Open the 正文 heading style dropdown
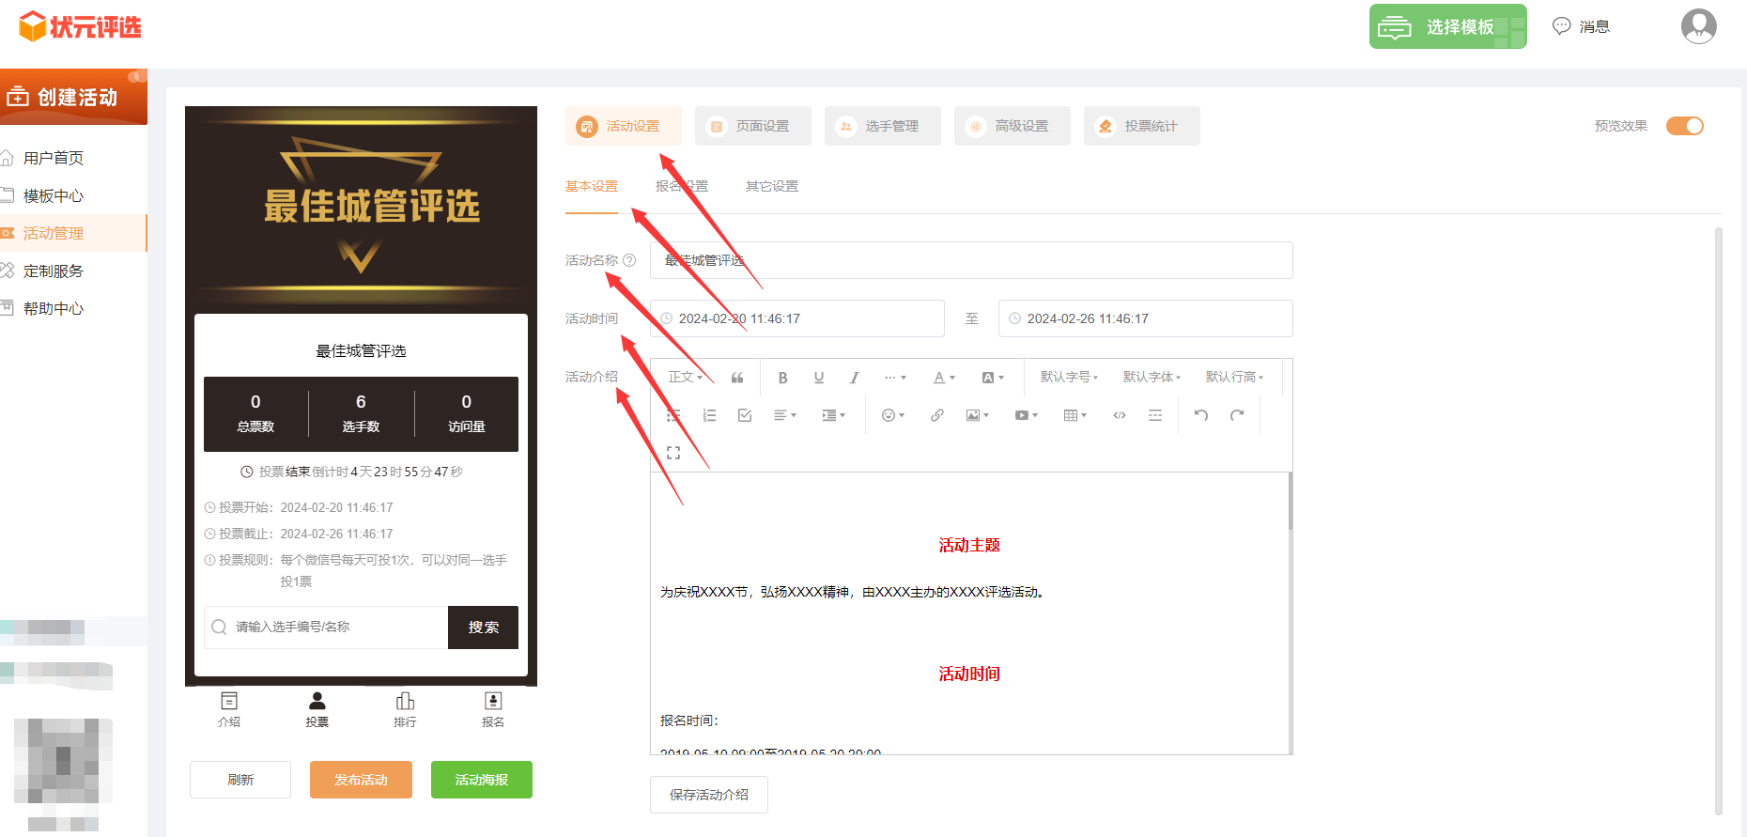This screenshot has height=837, width=1747. (685, 378)
